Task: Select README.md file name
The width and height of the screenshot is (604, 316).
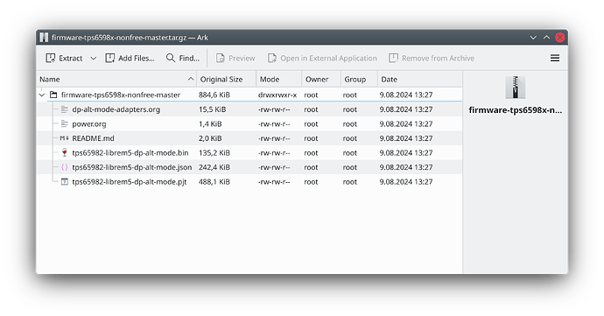Action: [93, 138]
